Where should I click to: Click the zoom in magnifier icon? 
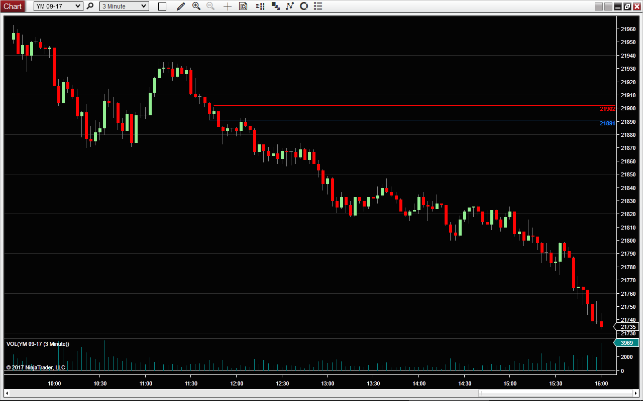pos(196,6)
